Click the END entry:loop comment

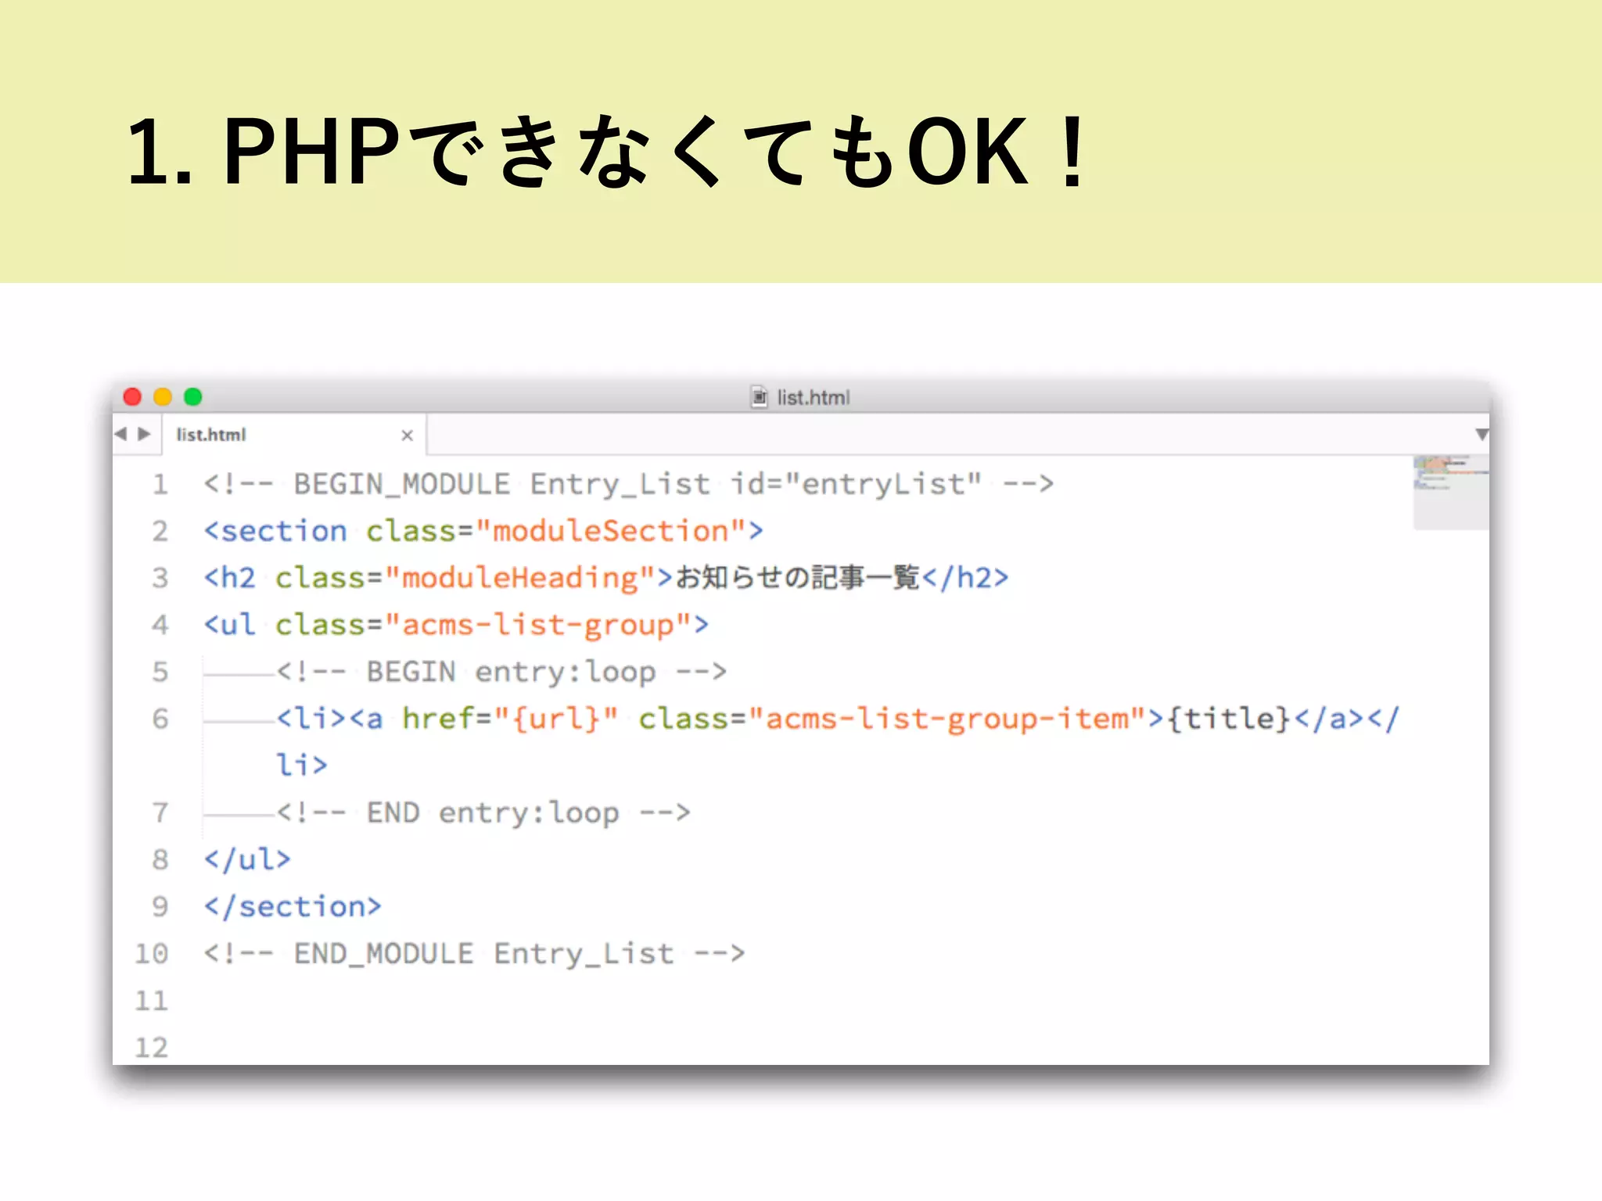click(483, 812)
